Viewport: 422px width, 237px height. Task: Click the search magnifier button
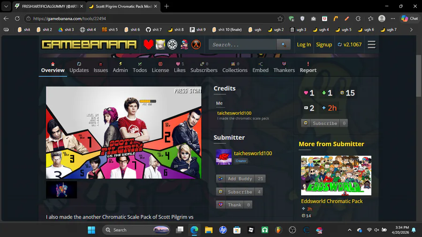pos(283,44)
